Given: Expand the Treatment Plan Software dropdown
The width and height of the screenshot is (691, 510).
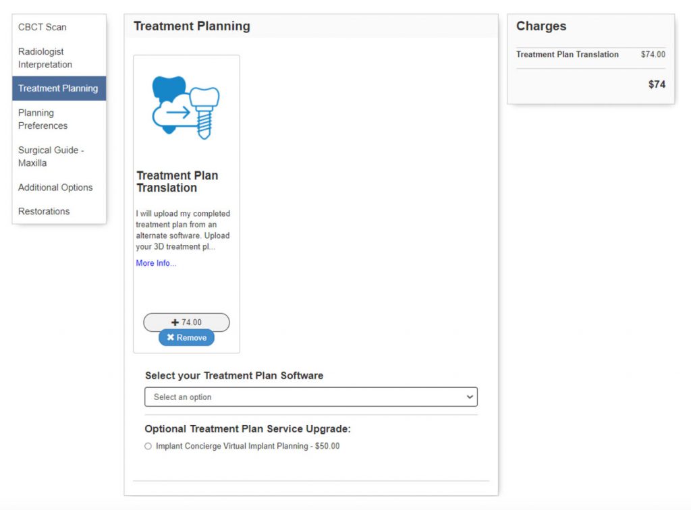Looking at the screenshot, I should 310,397.
